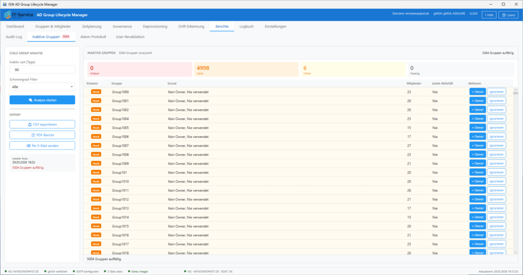Open the Drift-Erkennung tab

(x=192, y=27)
